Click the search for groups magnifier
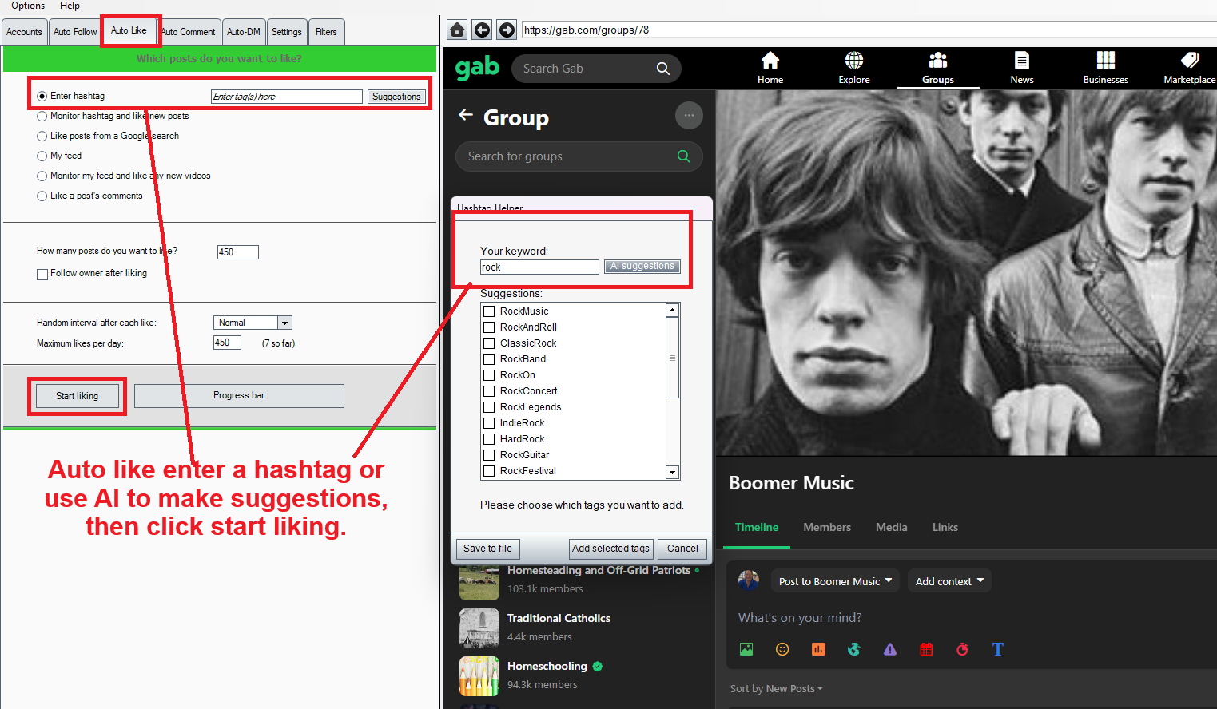The height and width of the screenshot is (709, 1217). coord(683,156)
